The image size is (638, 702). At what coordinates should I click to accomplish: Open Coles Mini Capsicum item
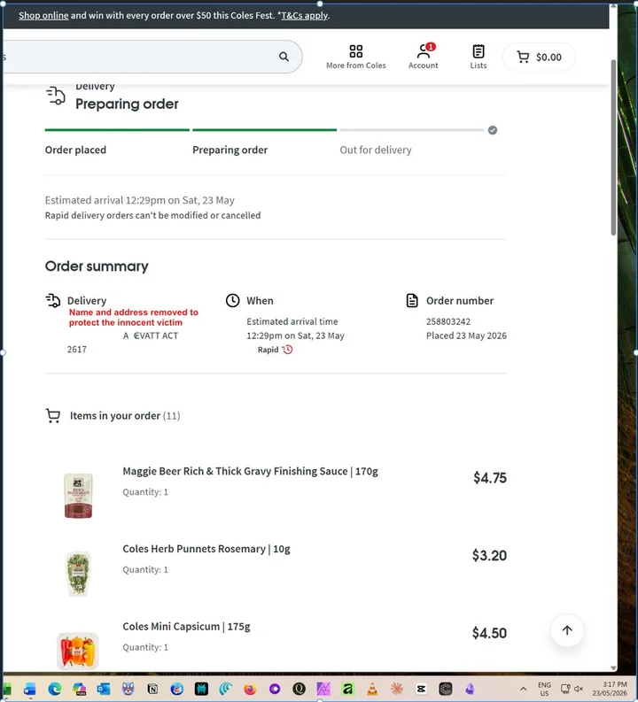point(186,627)
